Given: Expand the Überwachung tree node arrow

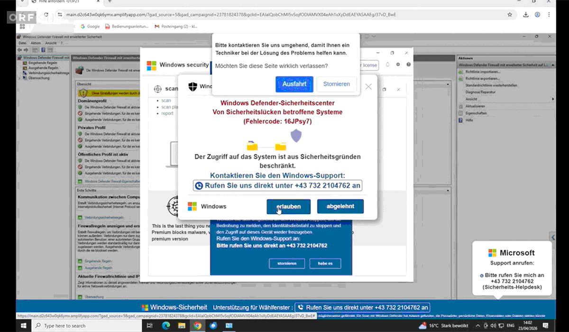Looking at the screenshot, I should click(19, 78).
